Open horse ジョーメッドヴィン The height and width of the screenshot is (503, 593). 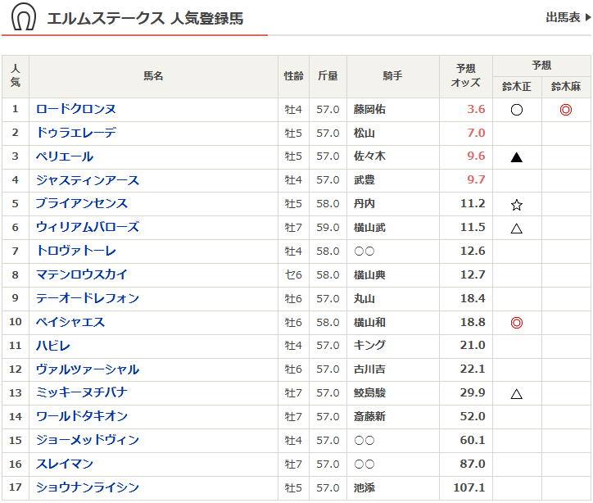point(88,440)
